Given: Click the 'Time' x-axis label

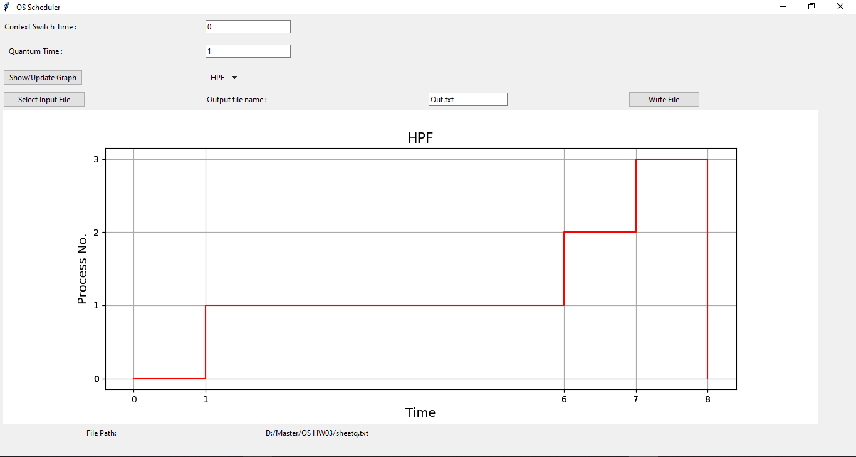Looking at the screenshot, I should click(x=420, y=412).
